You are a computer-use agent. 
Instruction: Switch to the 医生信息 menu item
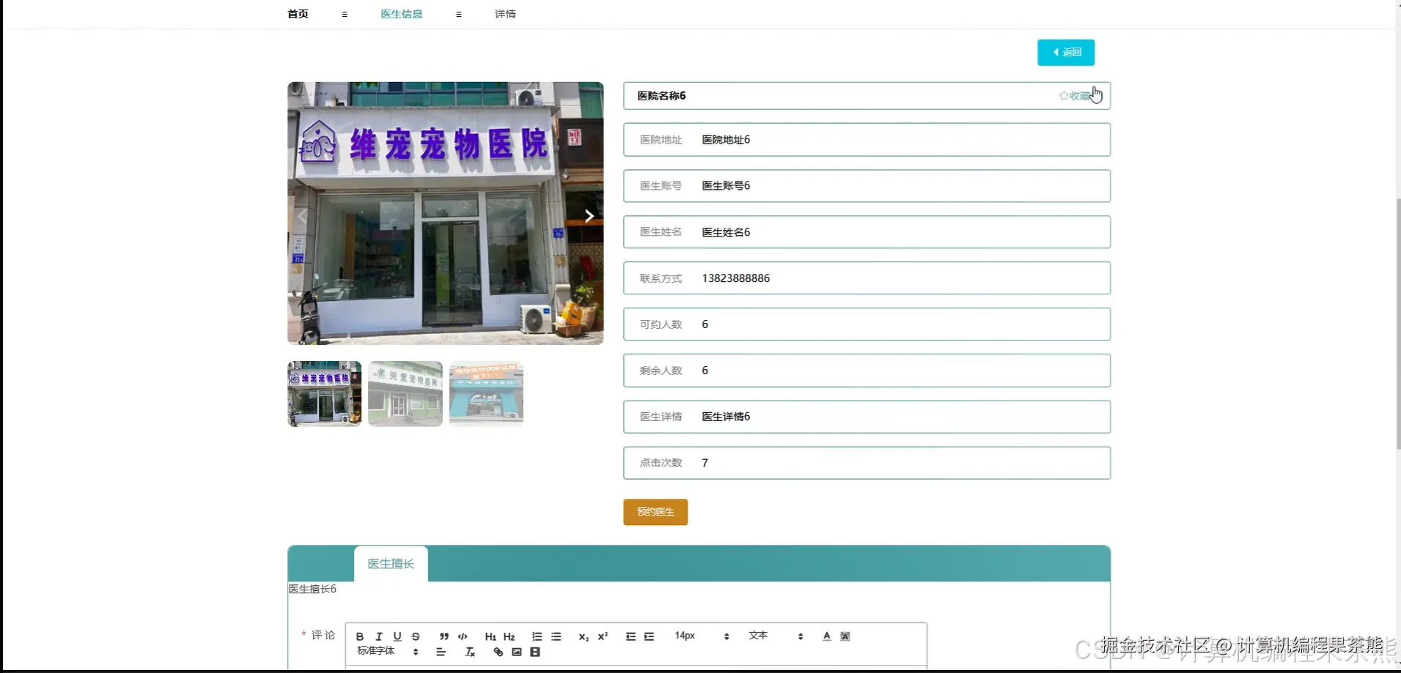402,13
